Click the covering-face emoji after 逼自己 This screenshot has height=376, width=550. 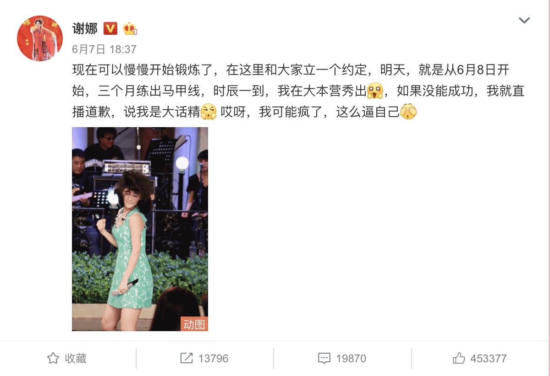[x=408, y=112]
